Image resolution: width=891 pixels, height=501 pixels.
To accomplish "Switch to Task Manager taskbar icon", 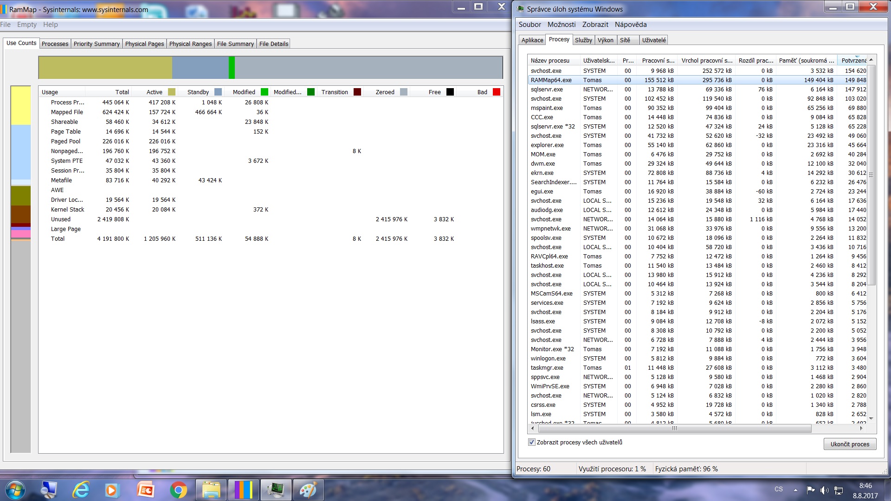I will pos(277,490).
